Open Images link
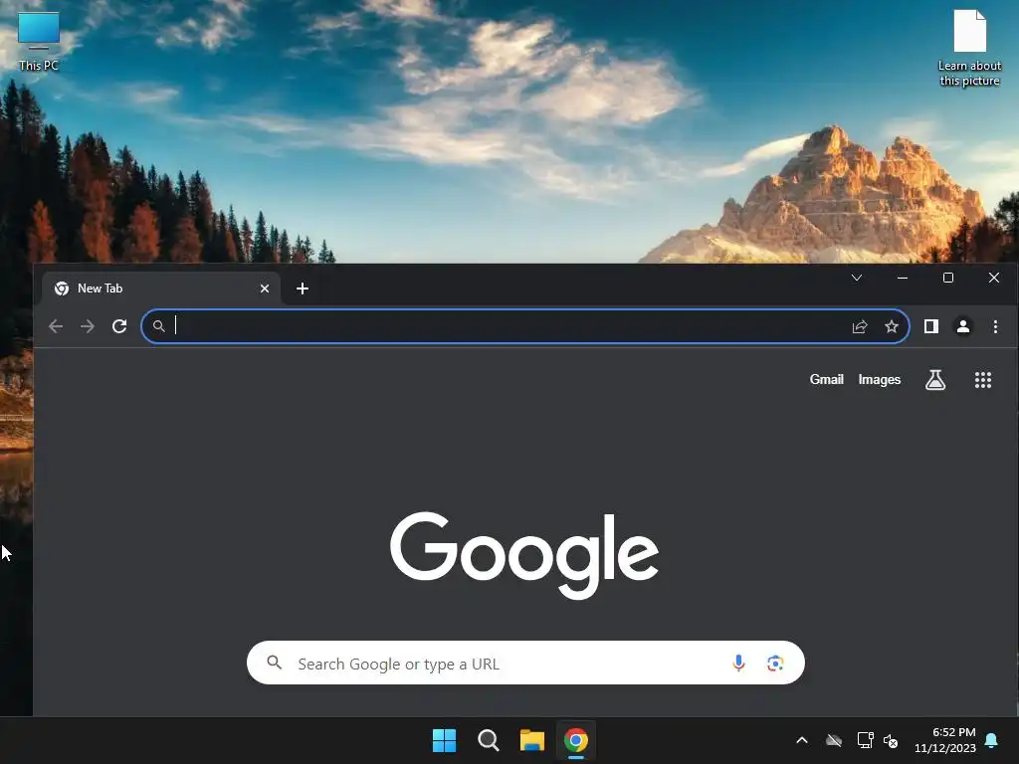The width and height of the screenshot is (1019, 764). 880,379
